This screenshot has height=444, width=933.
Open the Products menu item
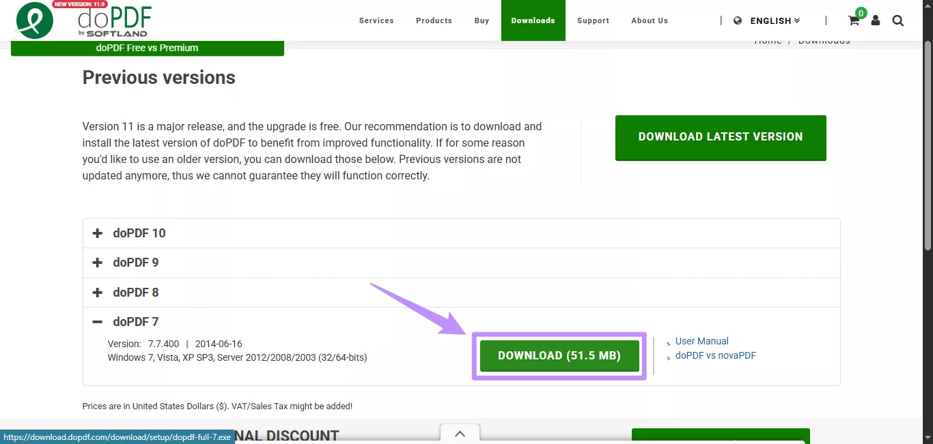[x=434, y=20]
